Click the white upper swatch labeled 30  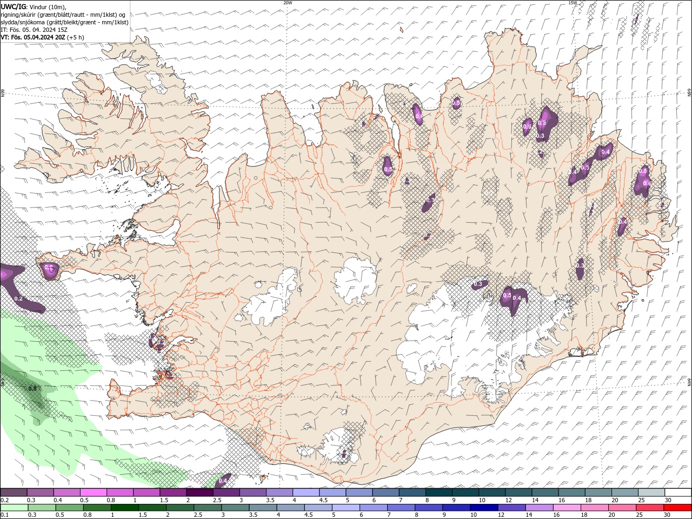tap(678, 493)
